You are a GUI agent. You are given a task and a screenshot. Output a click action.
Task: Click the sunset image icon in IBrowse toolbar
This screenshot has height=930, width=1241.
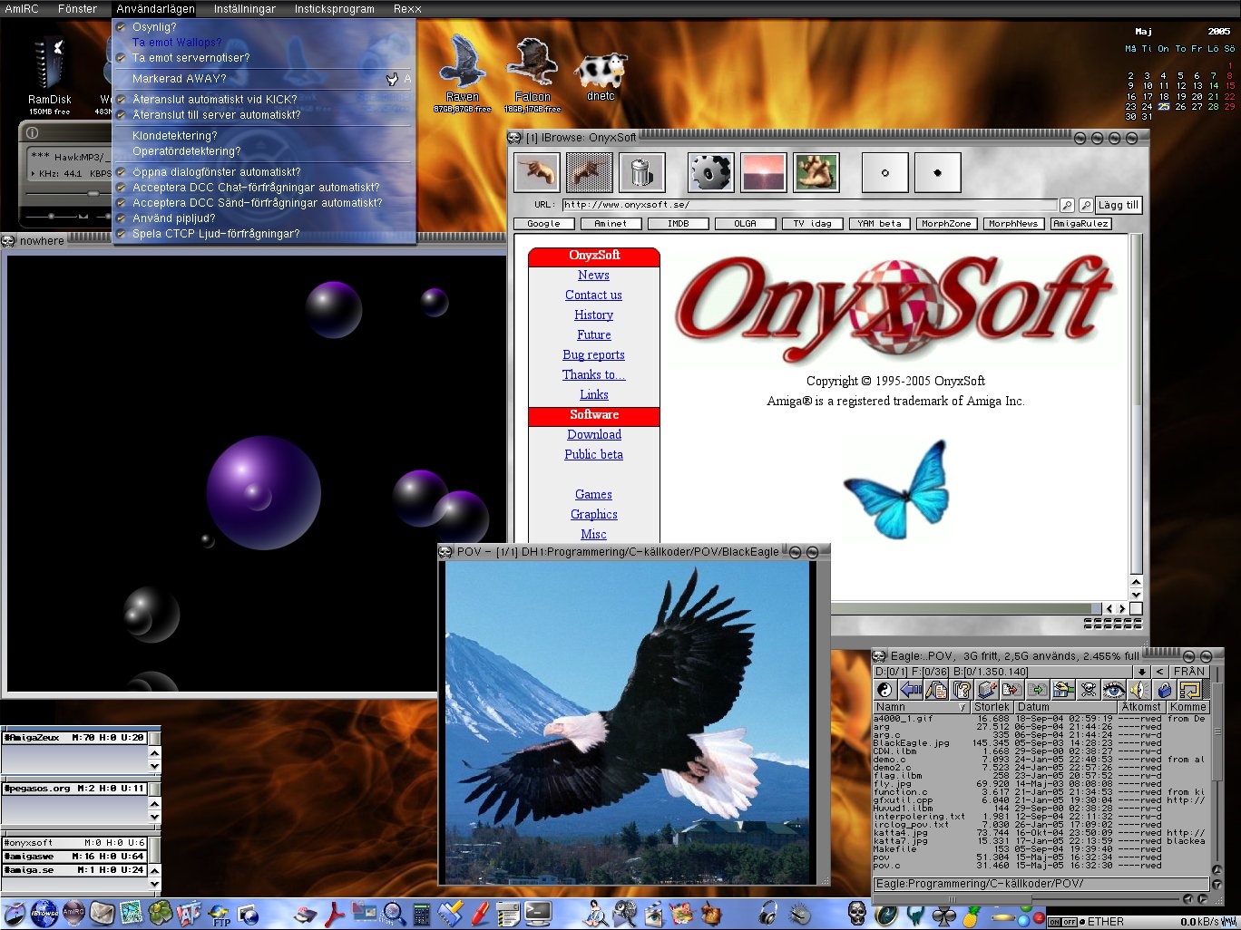763,172
